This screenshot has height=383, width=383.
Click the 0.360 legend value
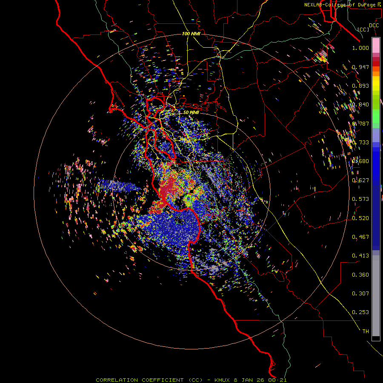tap(360, 275)
